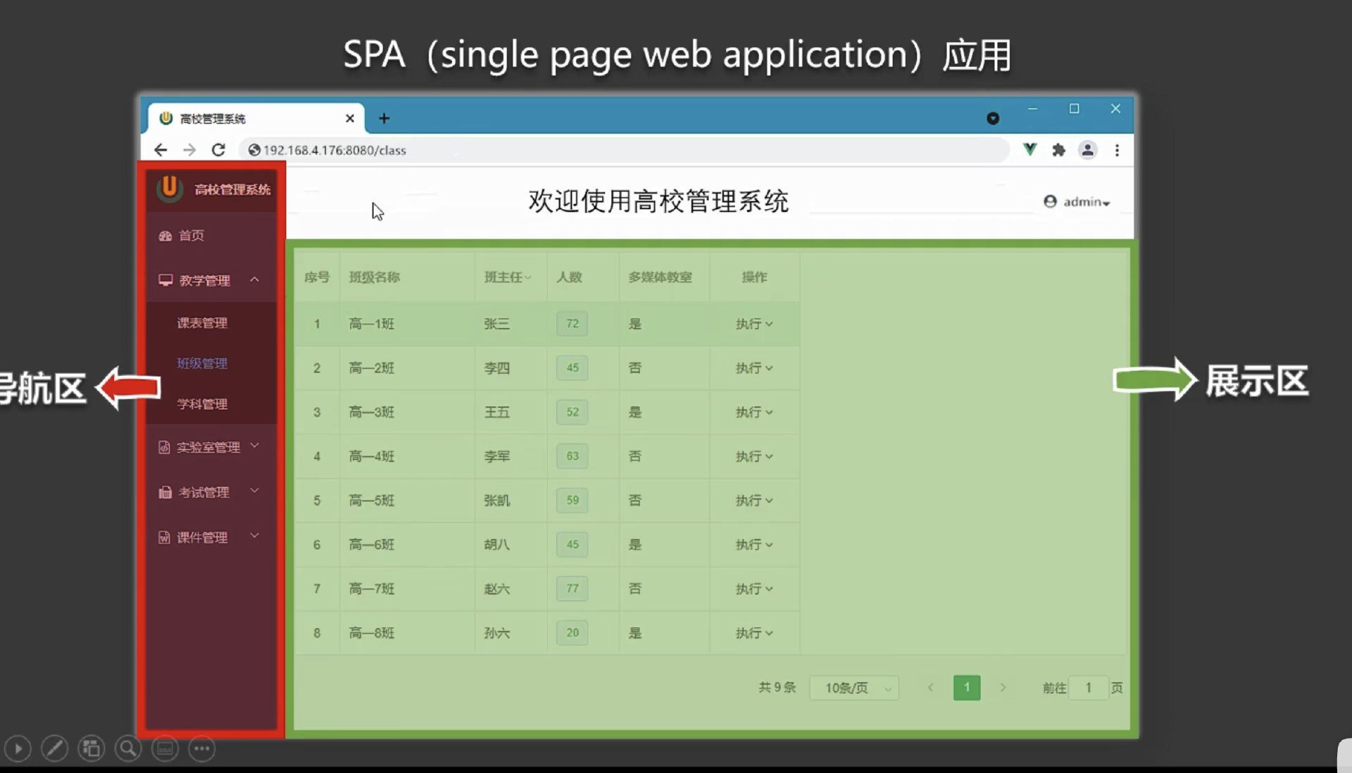The height and width of the screenshot is (773, 1352).
Task: Open the browser extensions puzzle icon
Action: (1058, 150)
